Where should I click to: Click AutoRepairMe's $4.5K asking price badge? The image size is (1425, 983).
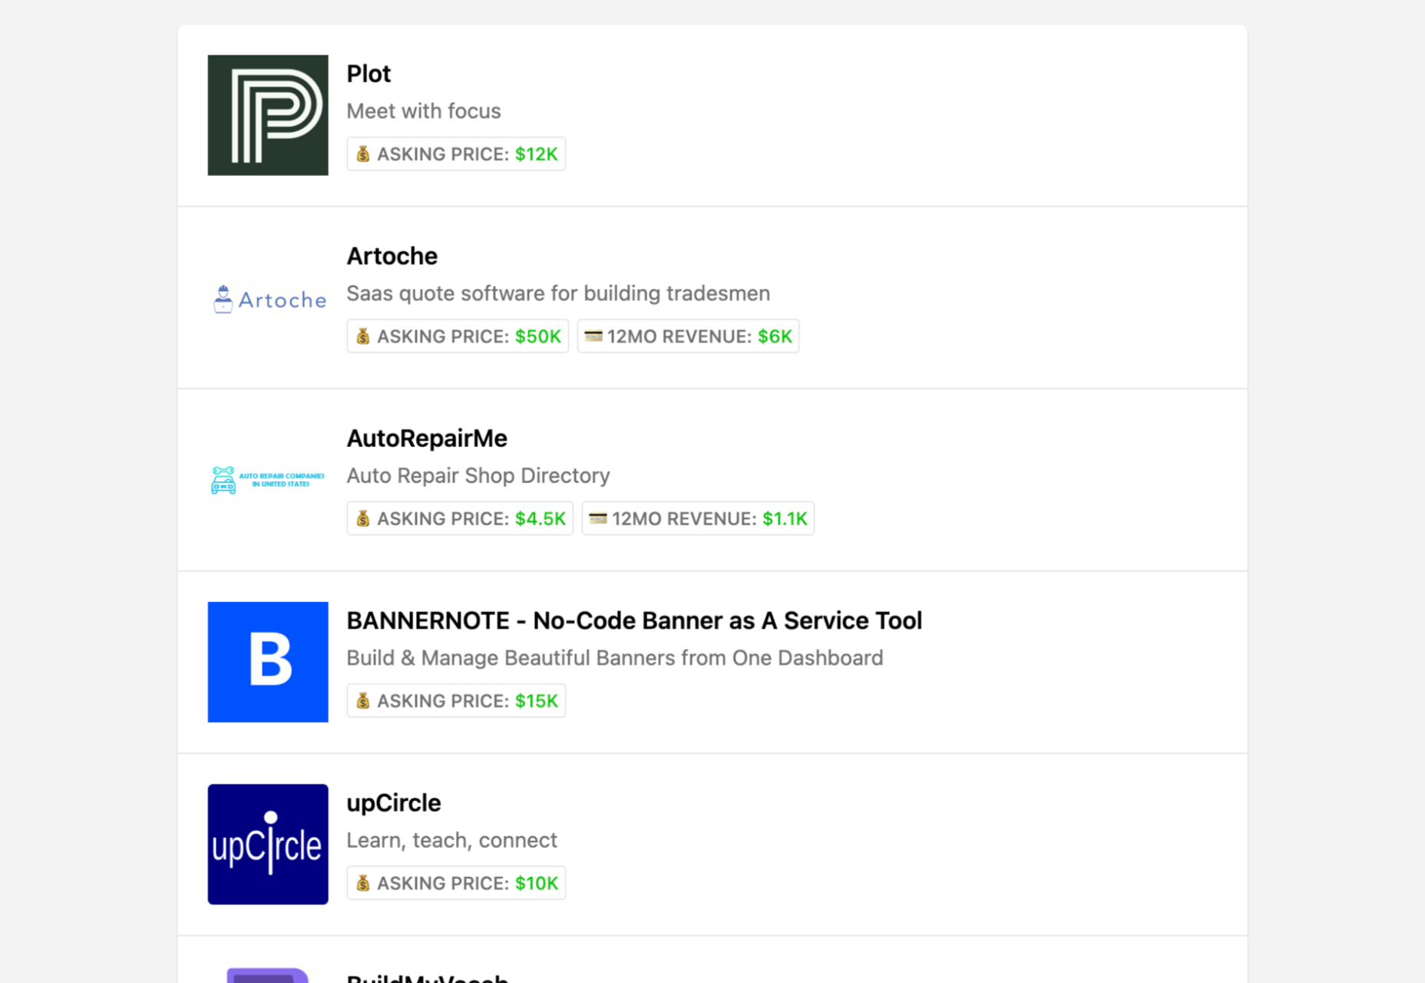(460, 518)
